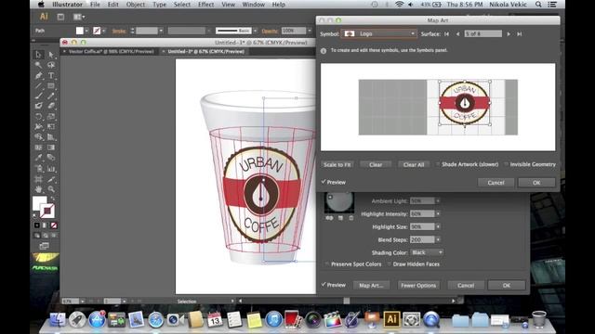This screenshot has width=595, height=334.
Task: Open Ambient Light value dropdown
Action: pyautogui.click(x=438, y=201)
